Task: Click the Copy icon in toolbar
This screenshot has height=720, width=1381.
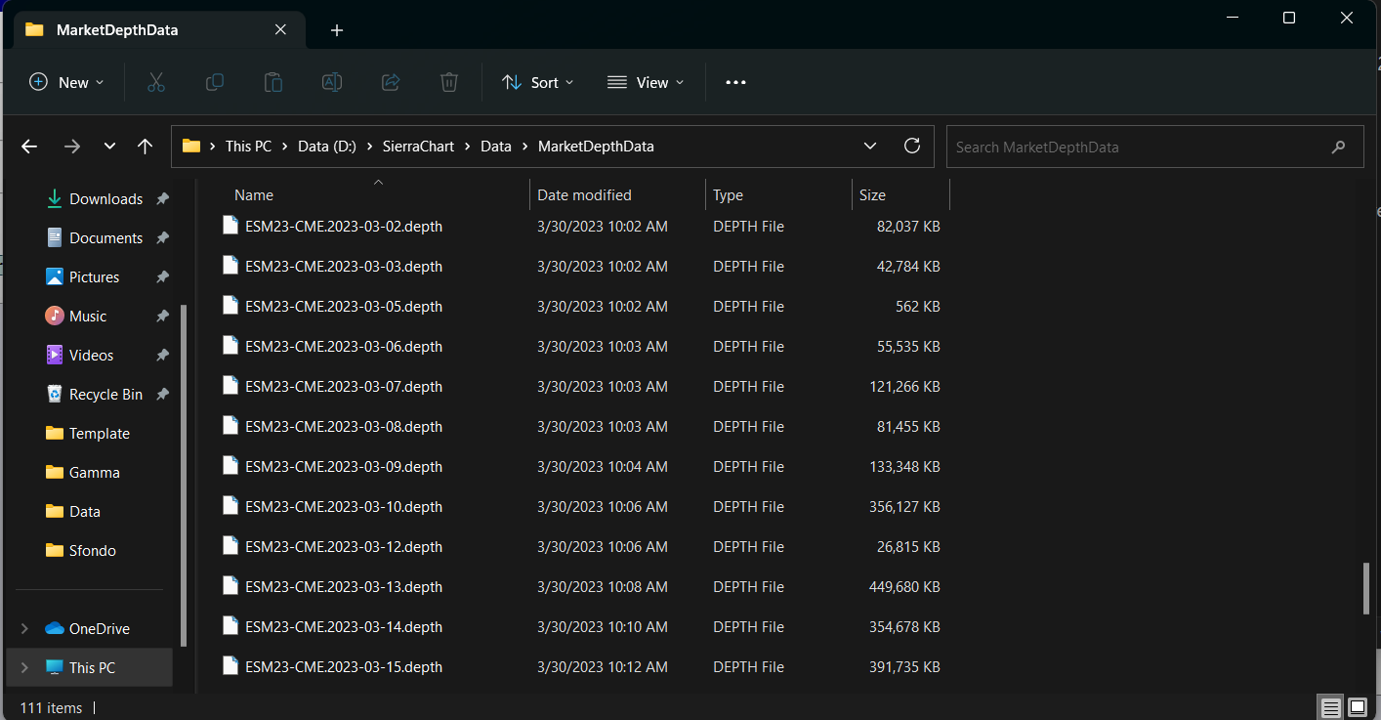Action: 215,83
